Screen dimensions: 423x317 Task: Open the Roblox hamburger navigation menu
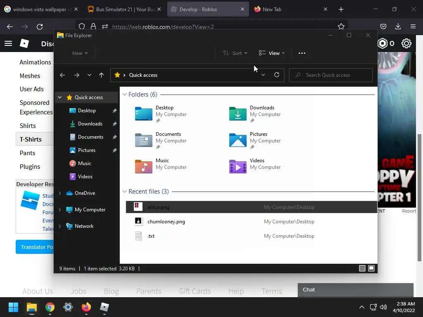tap(8, 43)
